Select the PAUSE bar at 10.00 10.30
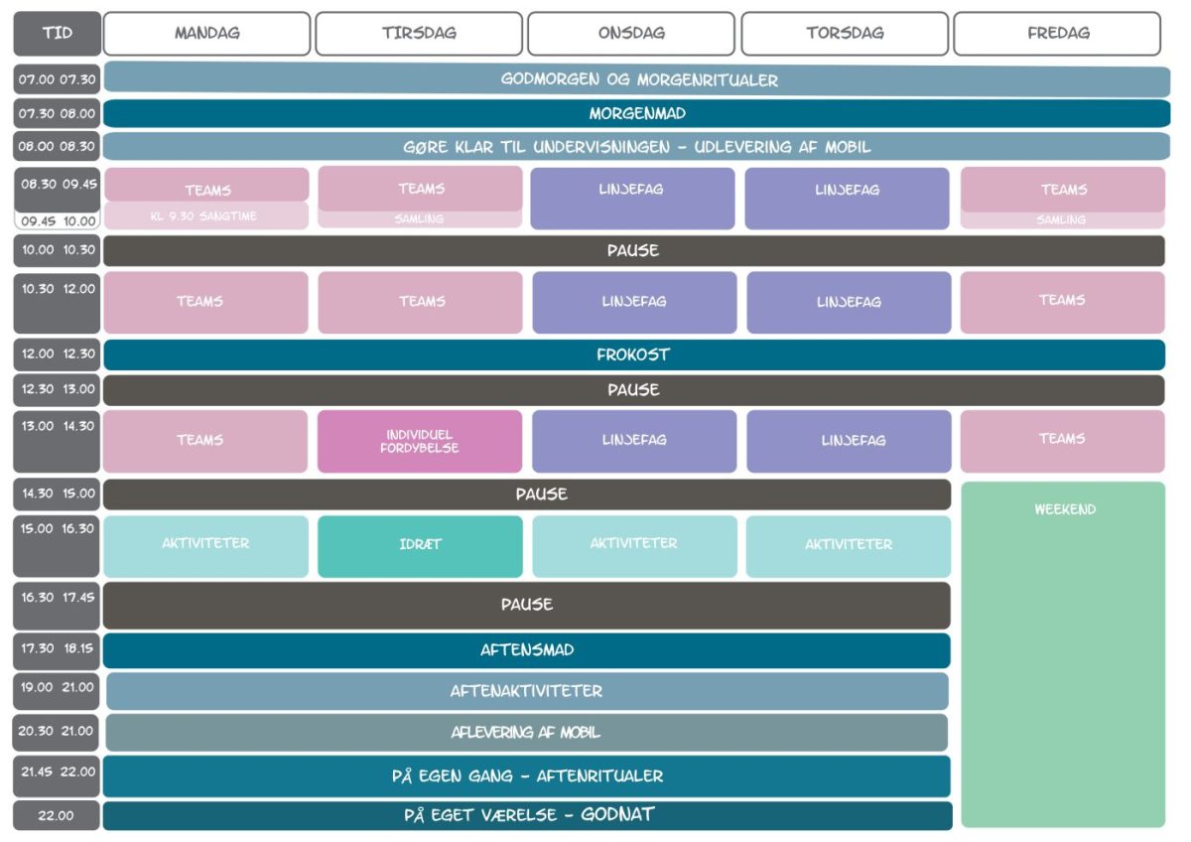1191x842 pixels. pos(634,251)
